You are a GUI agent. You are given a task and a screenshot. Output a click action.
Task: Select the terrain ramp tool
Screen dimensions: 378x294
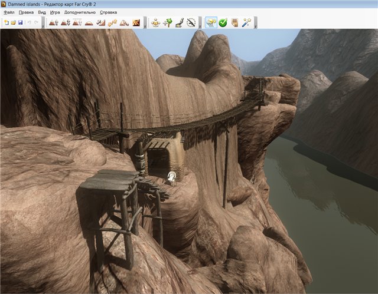(101, 22)
